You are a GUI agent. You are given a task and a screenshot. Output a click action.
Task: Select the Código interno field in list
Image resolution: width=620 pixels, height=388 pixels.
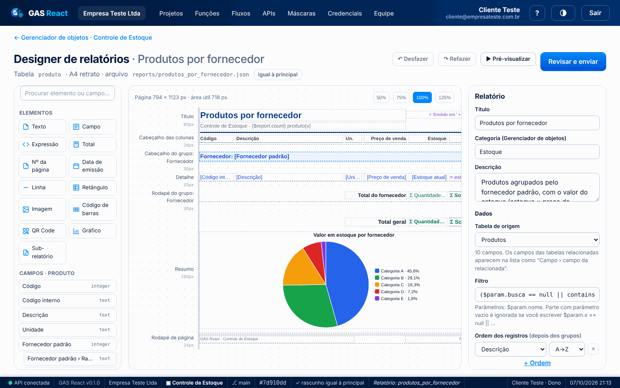tap(68, 300)
